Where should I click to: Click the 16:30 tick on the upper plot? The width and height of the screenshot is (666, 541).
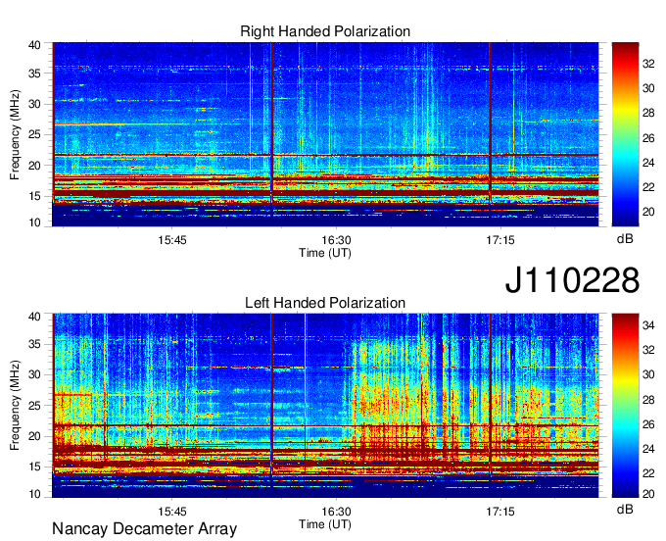[x=336, y=240]
